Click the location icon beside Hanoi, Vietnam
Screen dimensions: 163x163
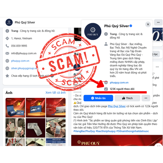click(7, 38)
